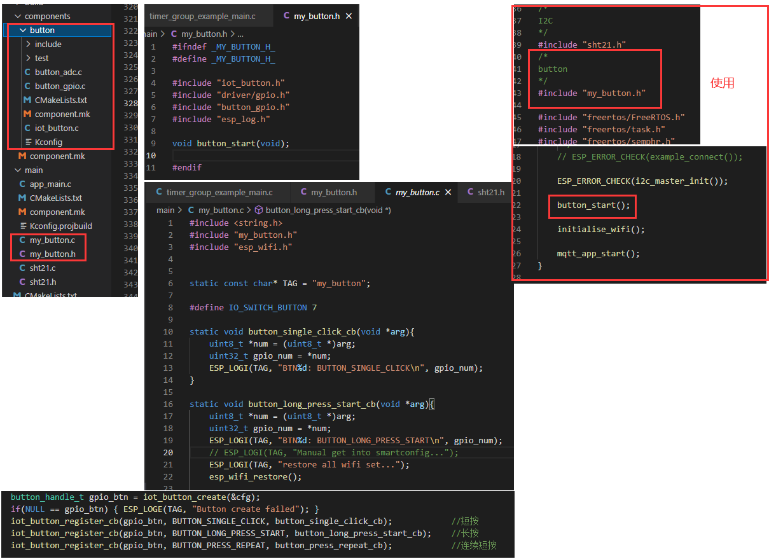The height and width of the screenshot is (559, 769).
Task: Click line number 10 in my_button.h editor
Action: click(151, 155)
